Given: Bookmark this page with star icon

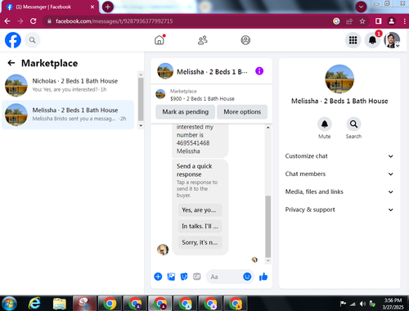Looking at the screenshot, I should coord(362,21).
